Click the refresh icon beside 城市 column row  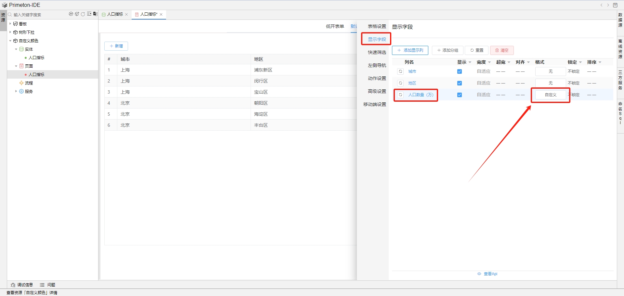[x=400, y=71]
